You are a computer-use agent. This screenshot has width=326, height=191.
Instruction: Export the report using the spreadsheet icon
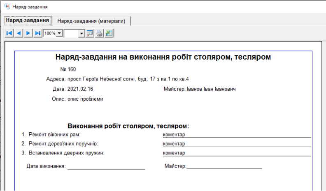coord(109,33)
